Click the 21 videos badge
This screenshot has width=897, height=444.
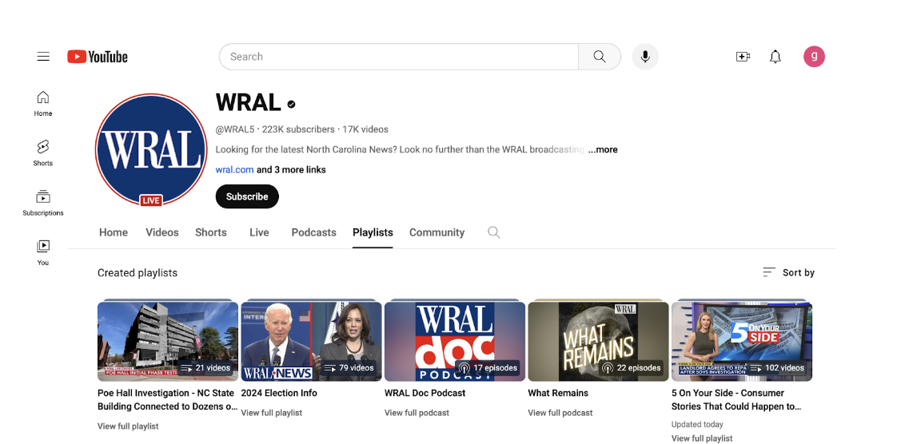click(205, 368)
